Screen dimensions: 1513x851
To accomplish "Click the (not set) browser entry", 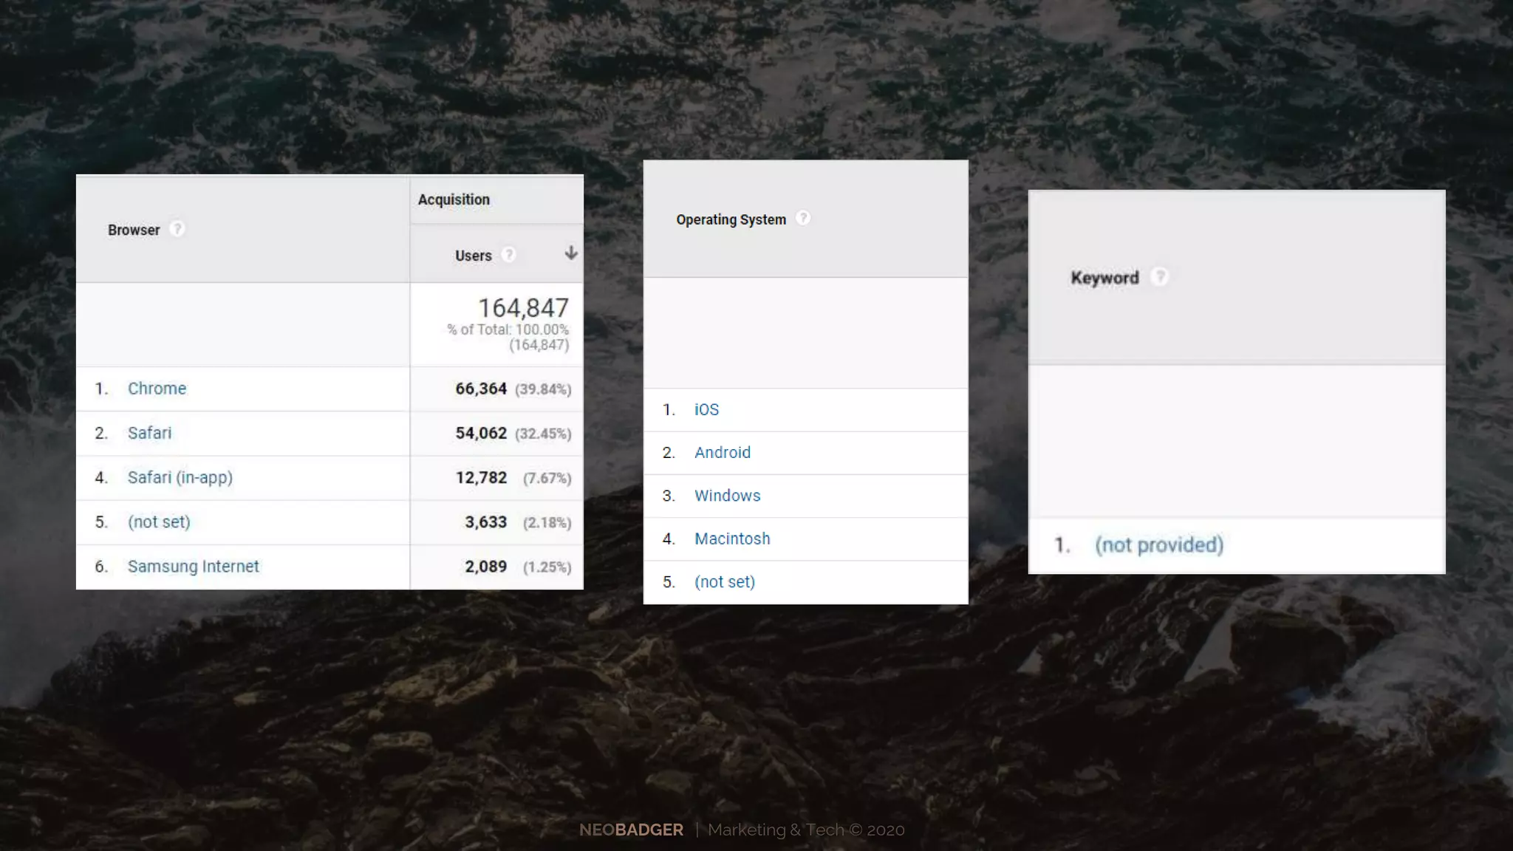I will (x=159, y=522).
